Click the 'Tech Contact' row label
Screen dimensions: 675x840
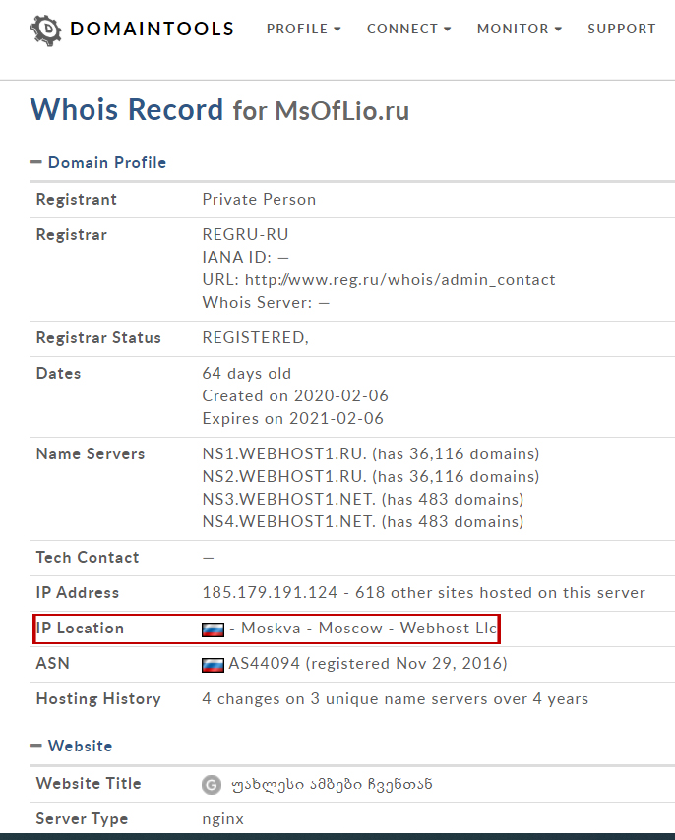[x=88, y=557]
